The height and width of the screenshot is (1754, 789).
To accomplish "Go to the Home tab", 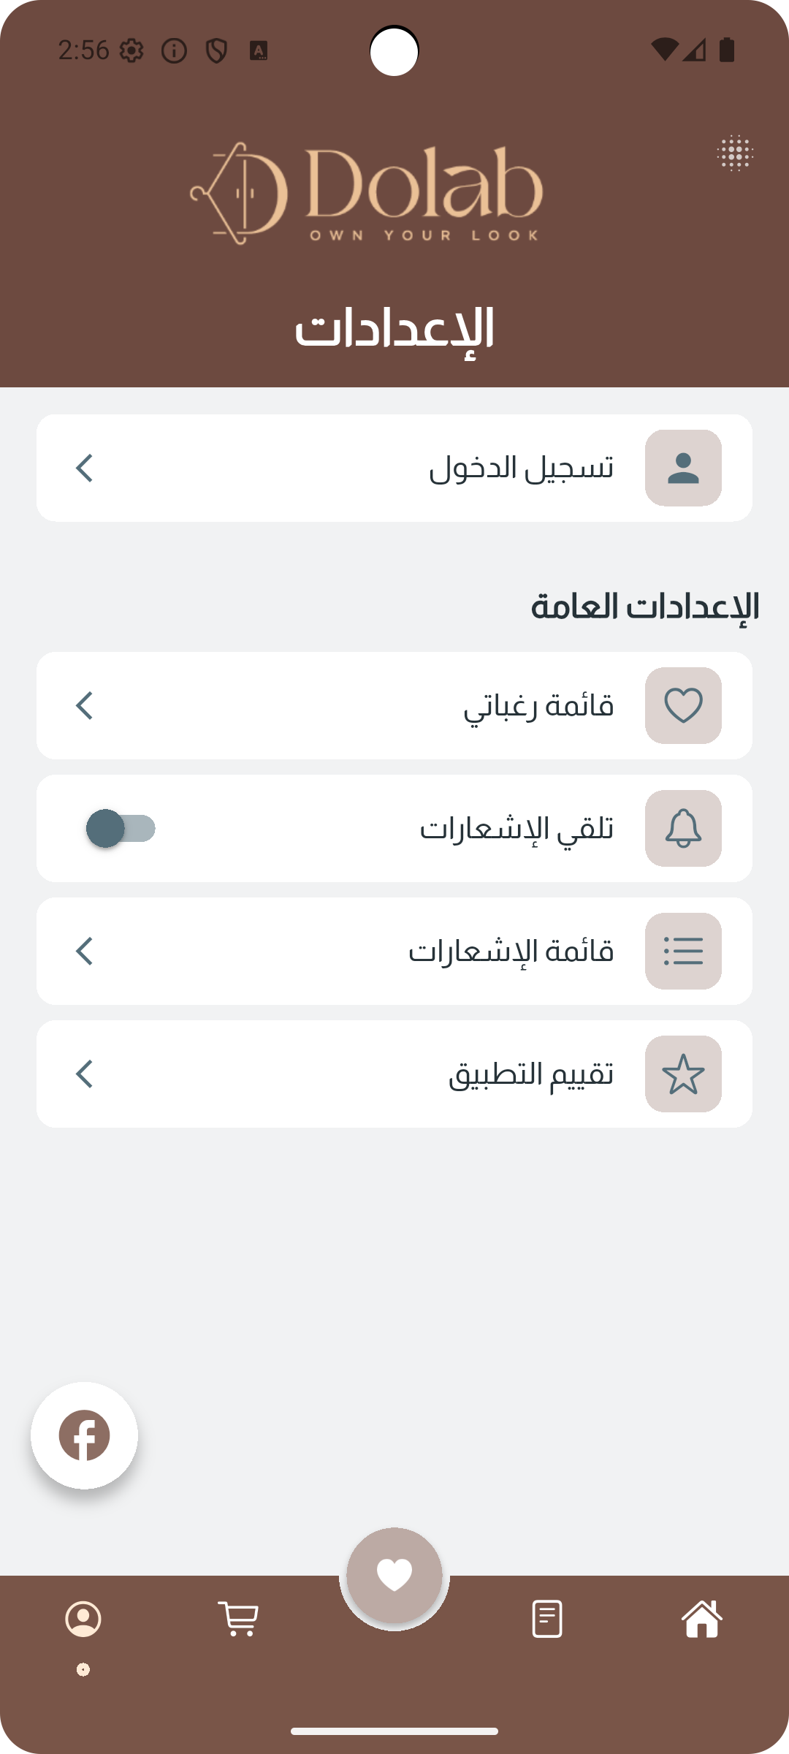I will point(702,1618).
